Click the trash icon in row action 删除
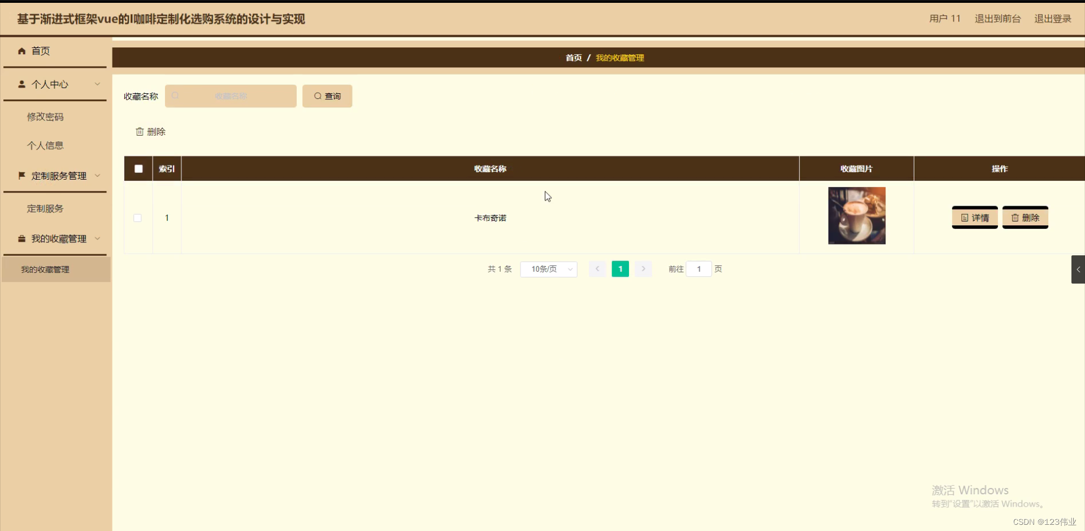Viewport: 1085px width, 531px height. 1014,217
